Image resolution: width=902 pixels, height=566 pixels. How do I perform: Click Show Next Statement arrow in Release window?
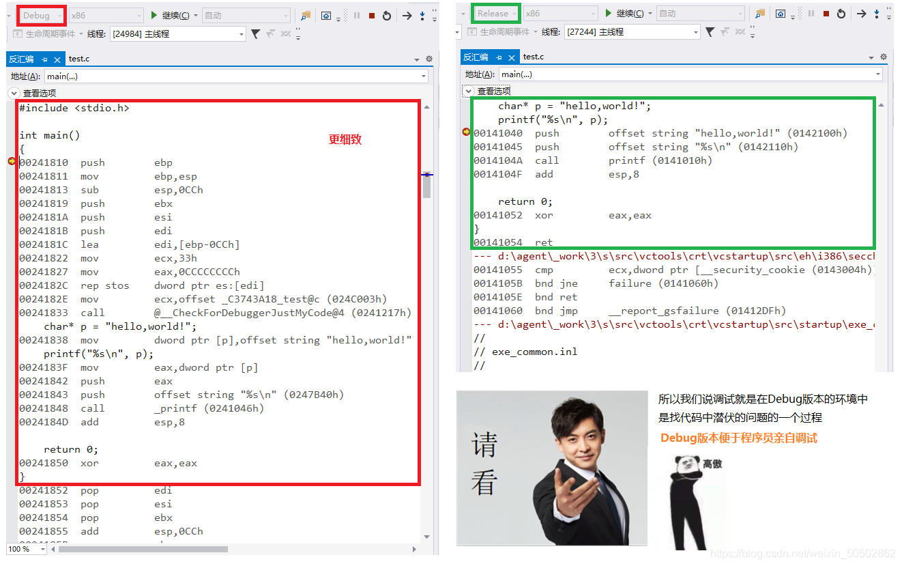(861, 14)
